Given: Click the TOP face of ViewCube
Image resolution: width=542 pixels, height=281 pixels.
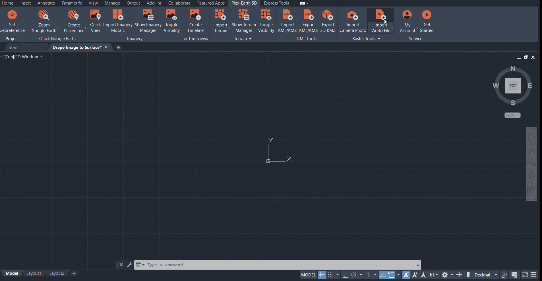Looking at the screenshot, I should click(x=513, y=86).
